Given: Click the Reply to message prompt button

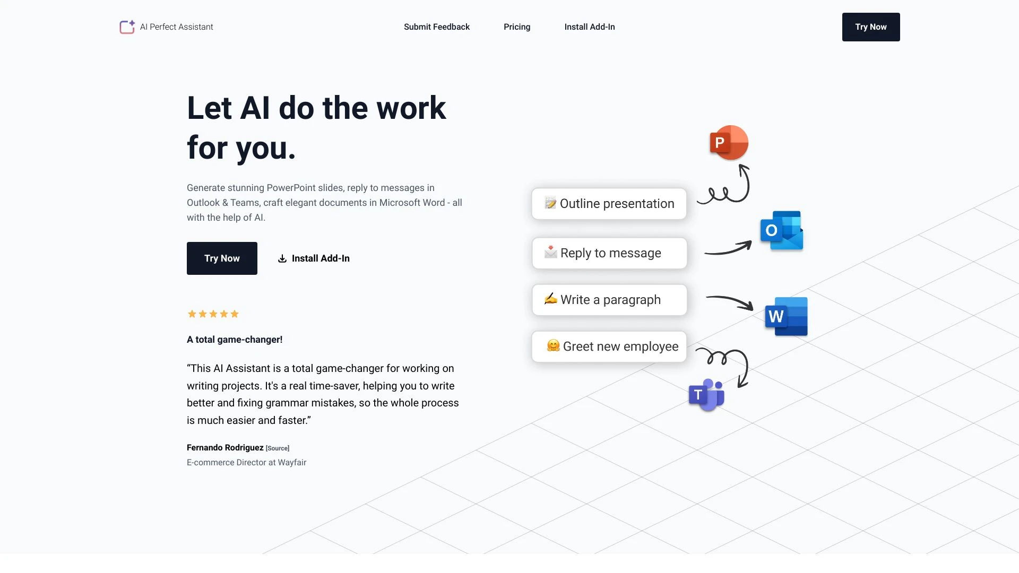Looking at the screenshot, I should [x=609, y=253].
